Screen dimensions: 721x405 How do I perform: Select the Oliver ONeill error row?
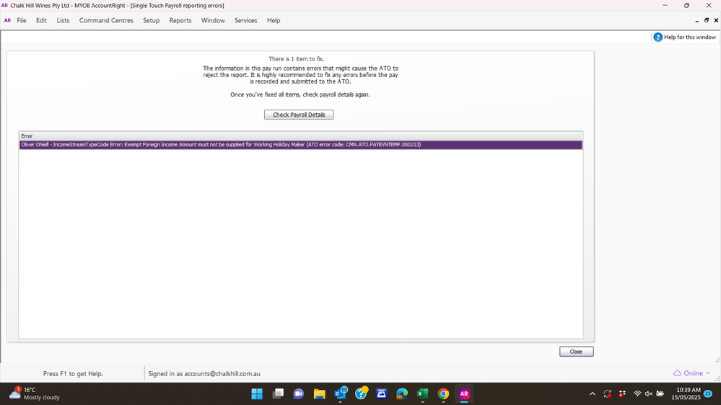(300, 145)
